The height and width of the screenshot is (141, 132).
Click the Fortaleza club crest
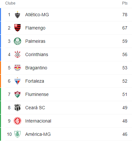click(17, 81)
